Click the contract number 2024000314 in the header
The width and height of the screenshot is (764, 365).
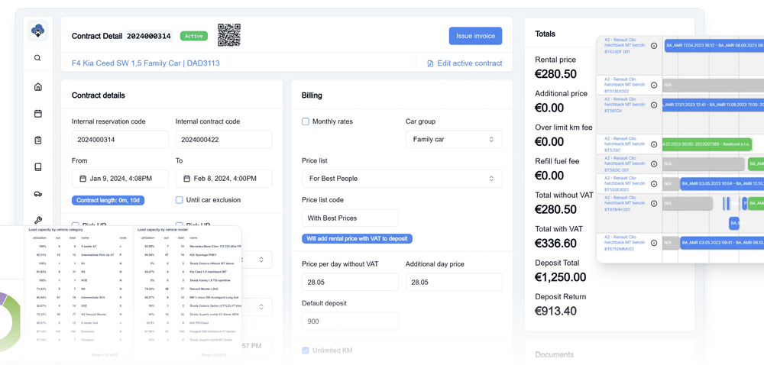(x=149, y=36)
